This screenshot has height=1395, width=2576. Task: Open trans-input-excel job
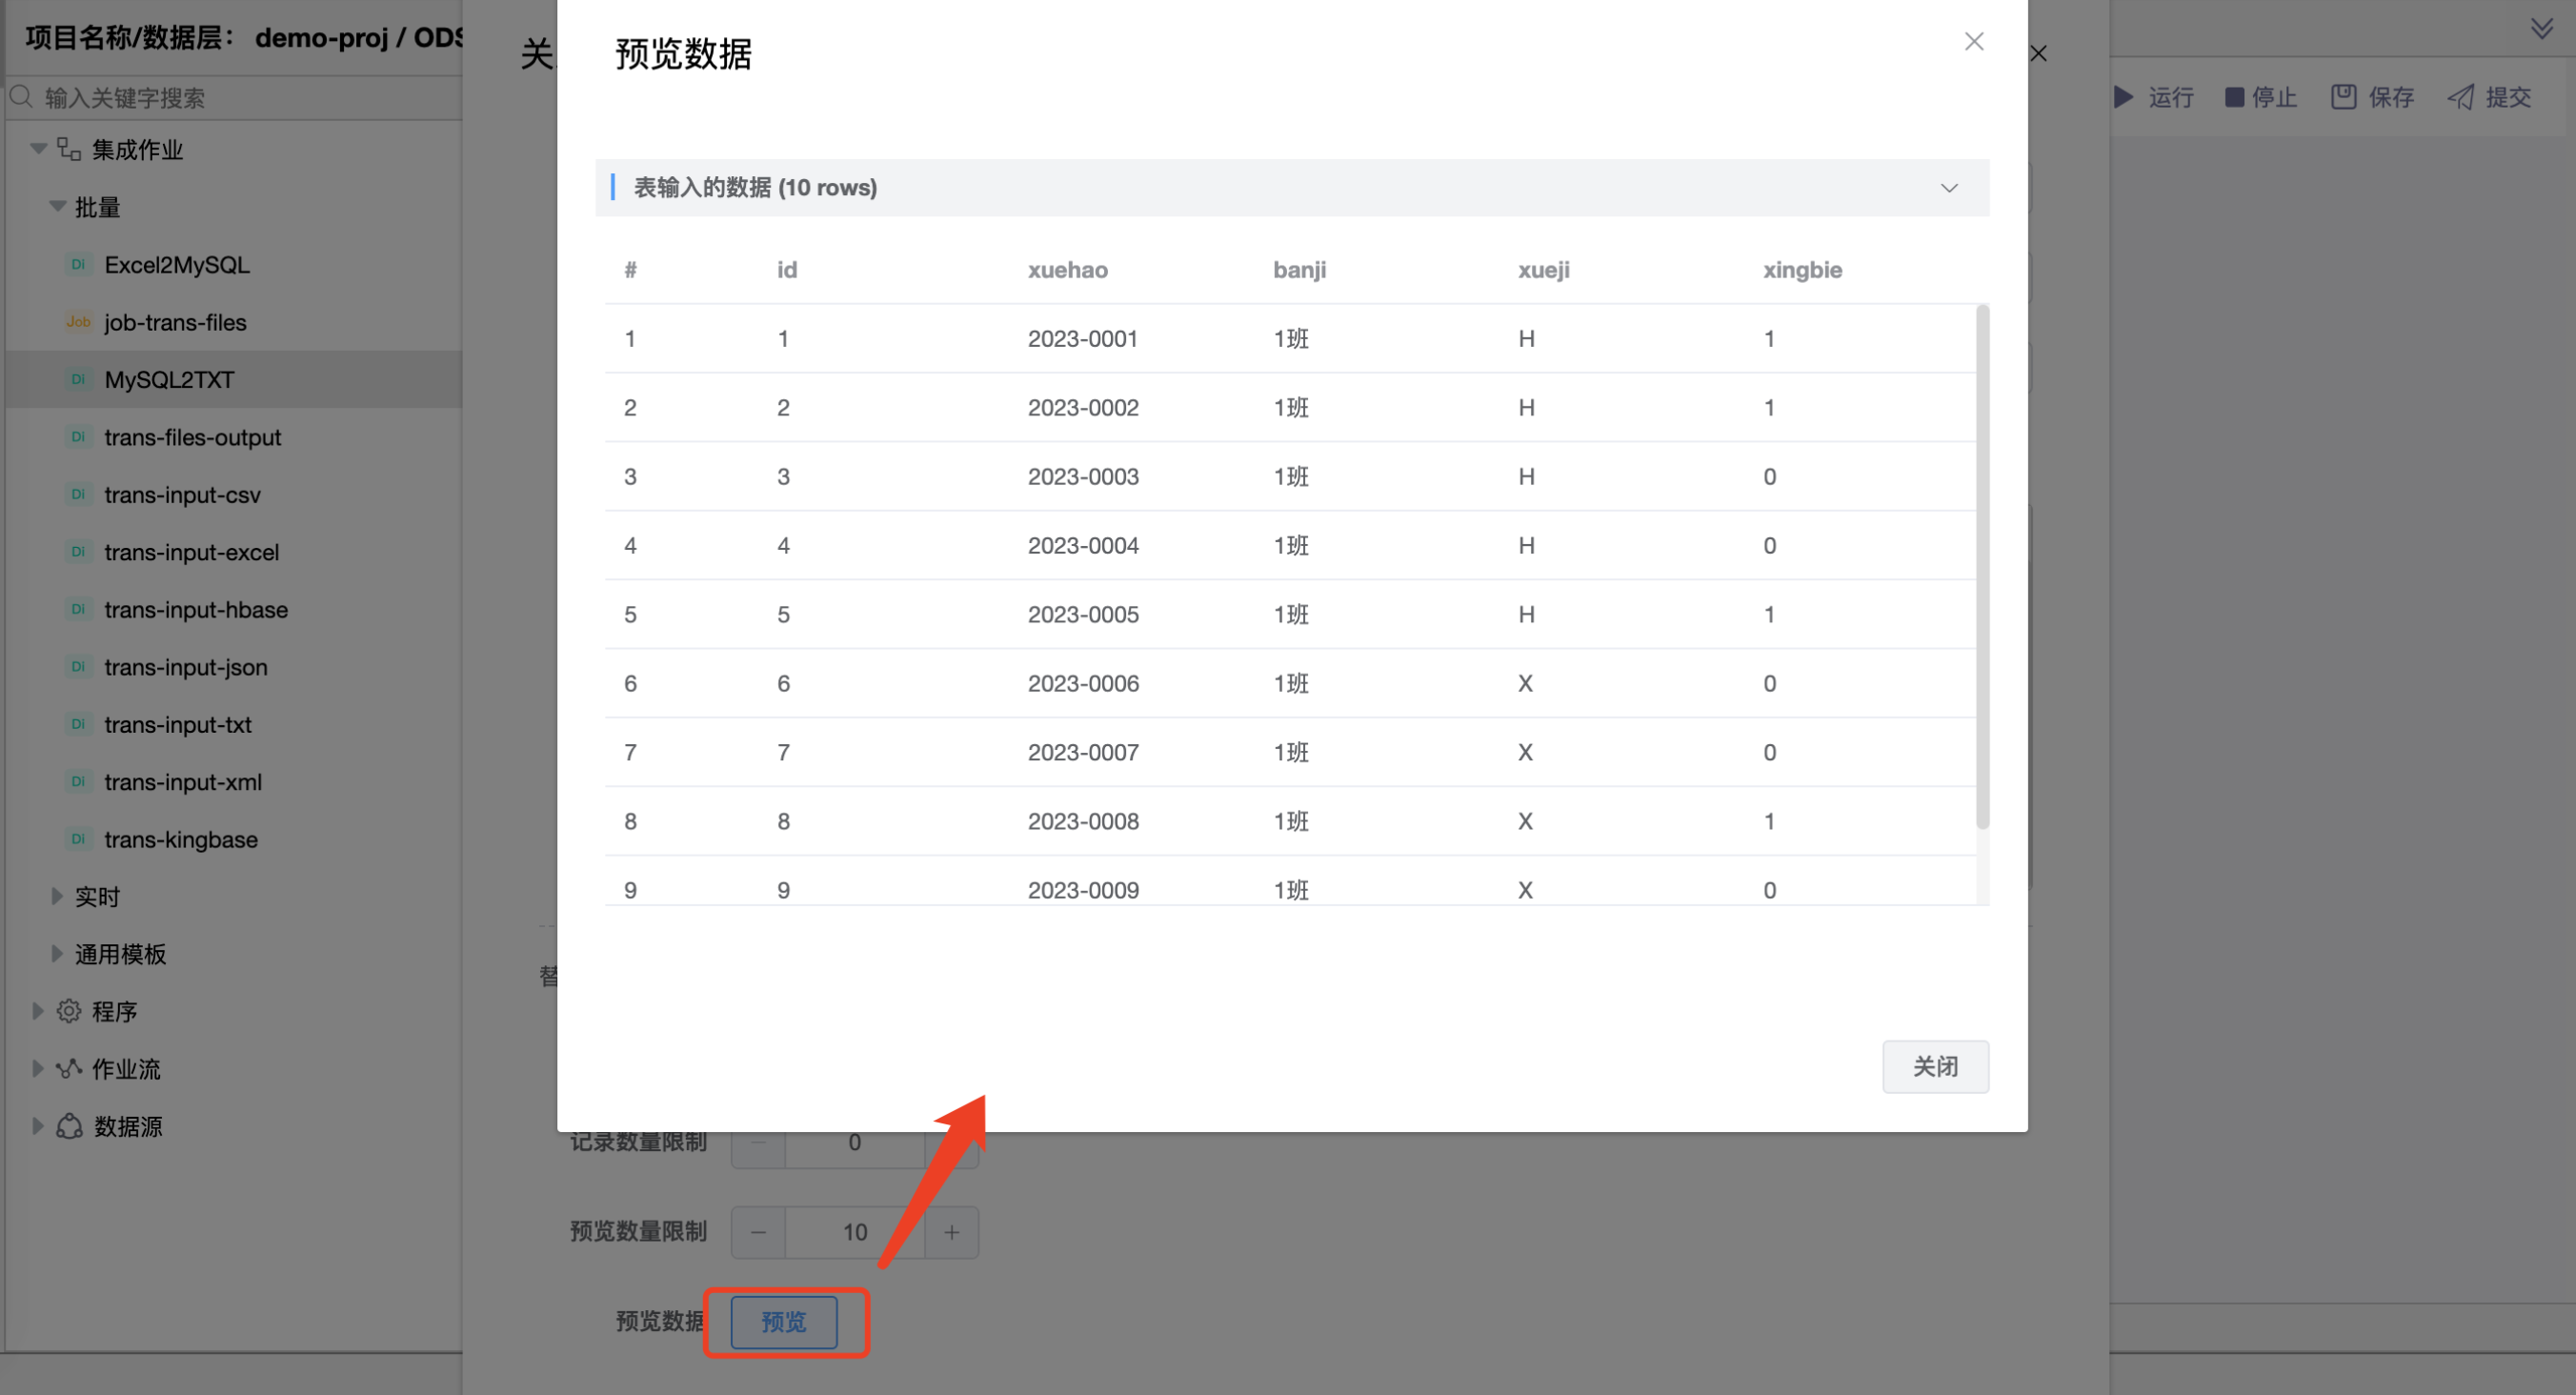coord(191,552)
